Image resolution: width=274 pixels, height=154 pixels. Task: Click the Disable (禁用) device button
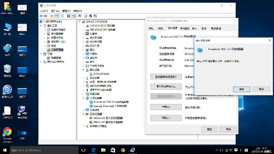click(x=166, y=107)
